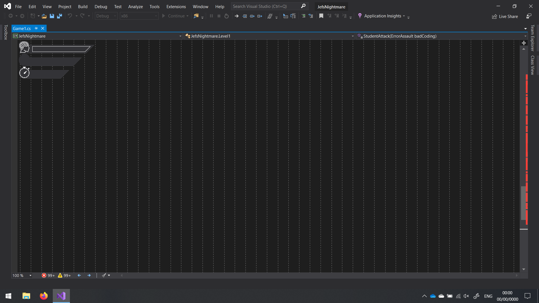Select the Game1.cs document tab

22,28
